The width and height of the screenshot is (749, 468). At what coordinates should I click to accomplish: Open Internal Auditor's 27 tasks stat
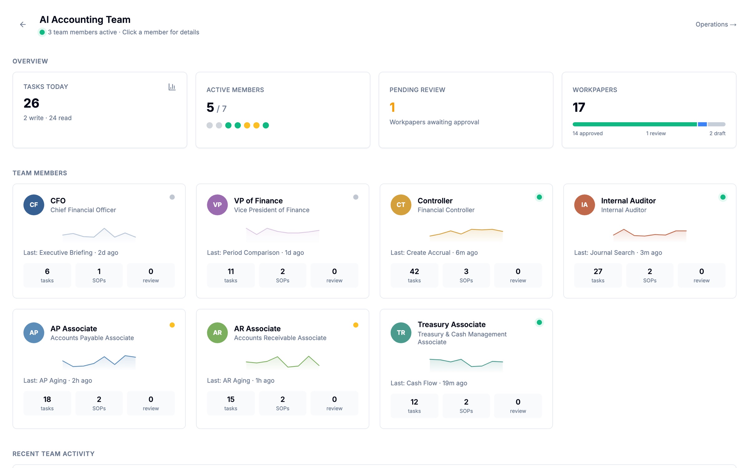598,275
